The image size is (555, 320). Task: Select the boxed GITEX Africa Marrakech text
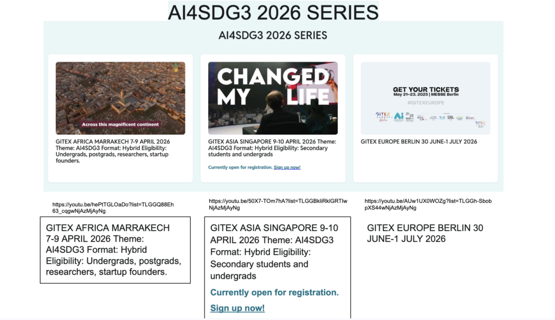(x=115, y=250)
